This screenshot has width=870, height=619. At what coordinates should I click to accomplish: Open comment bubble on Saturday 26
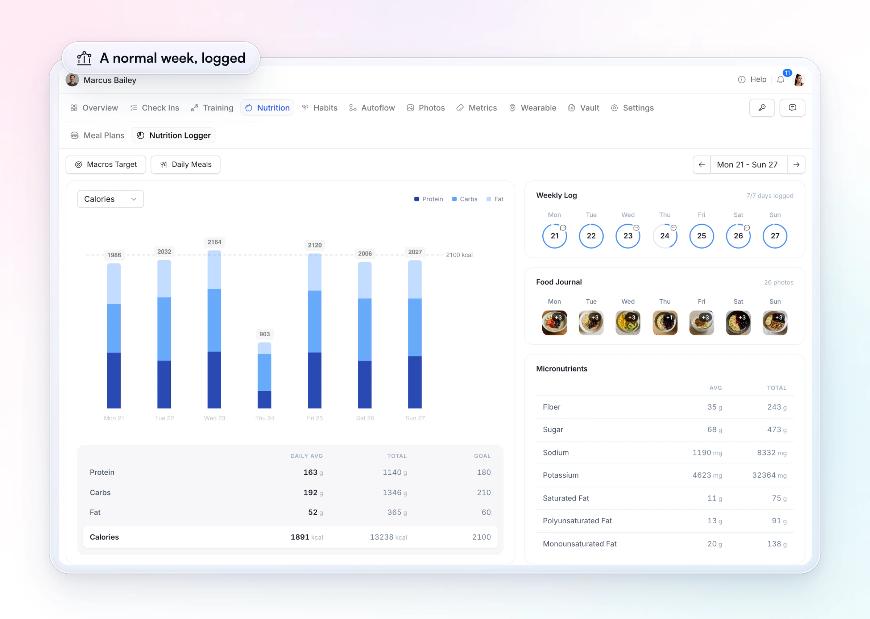point(747,228)
